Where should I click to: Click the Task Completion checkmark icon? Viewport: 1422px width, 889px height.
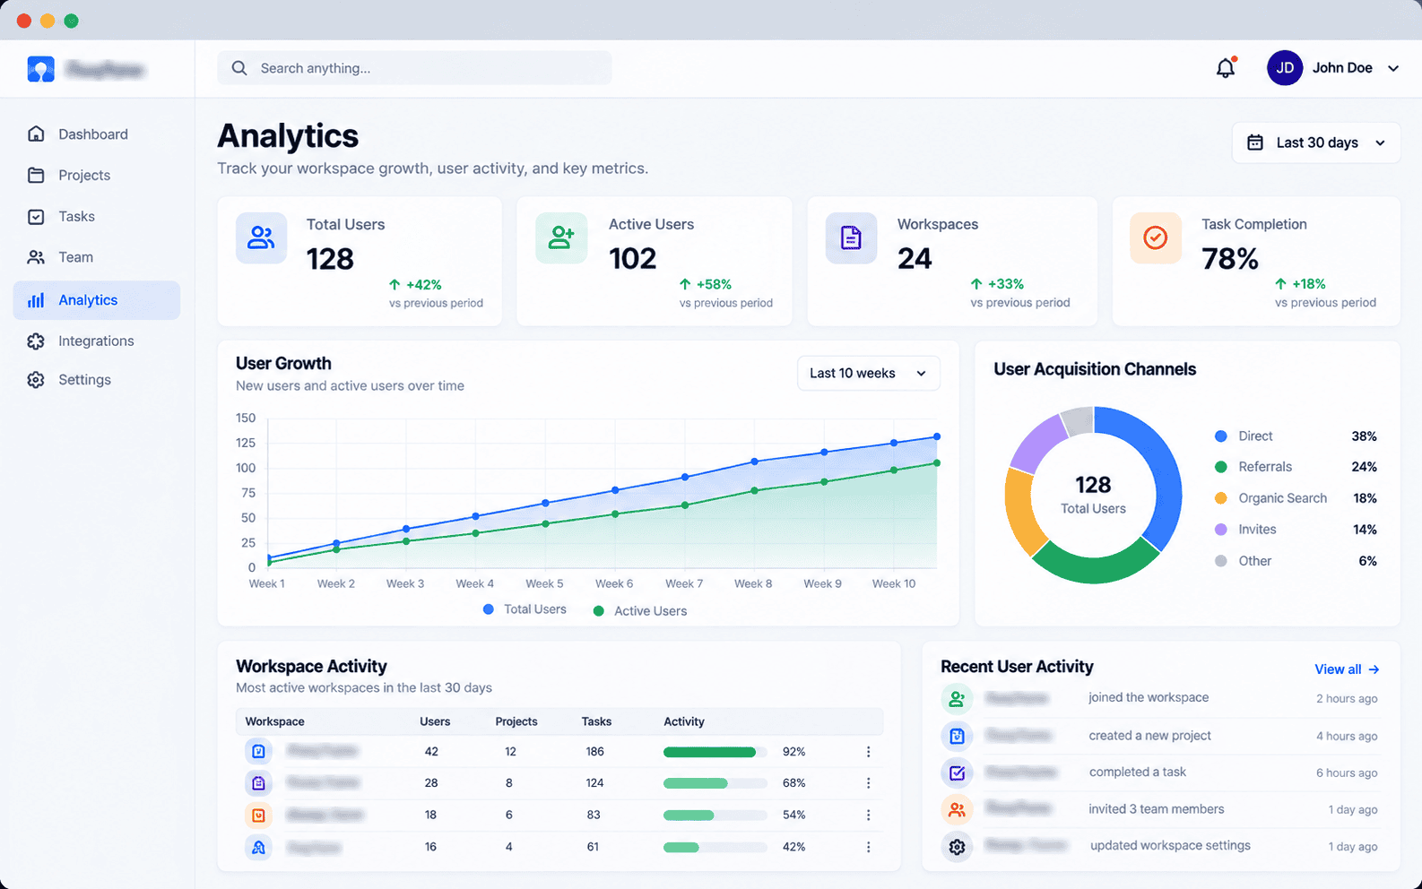1156,237
